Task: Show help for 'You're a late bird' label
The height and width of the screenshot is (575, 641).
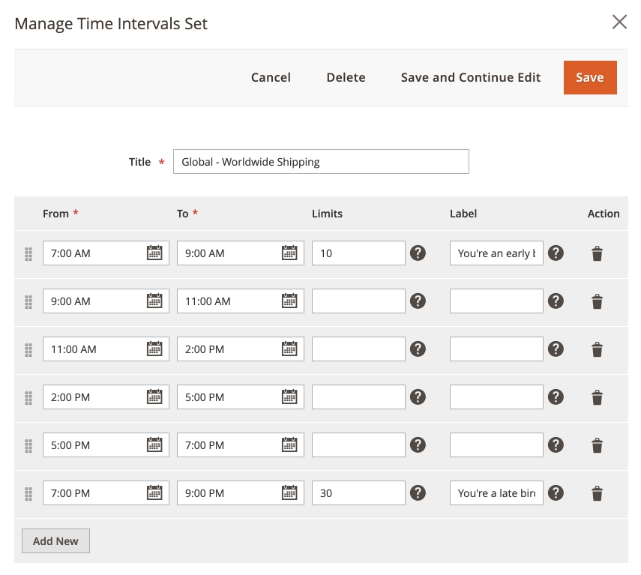Action: pyautogui.click(x=556, y=493)
